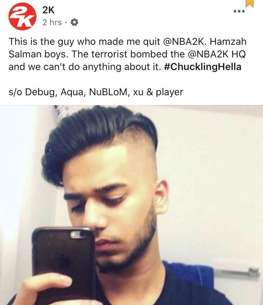The image size is (263, 305).
Task: Open the three-dot post options menu
Action: pos(239,11)
